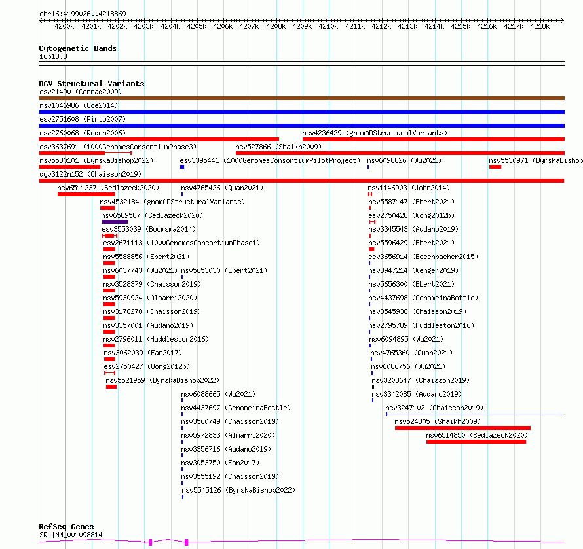Viewport: 583px width, 549px height.
Task: Click nsv4532184 (gnomADStructuralVariants) label
Action: (172, 202)
